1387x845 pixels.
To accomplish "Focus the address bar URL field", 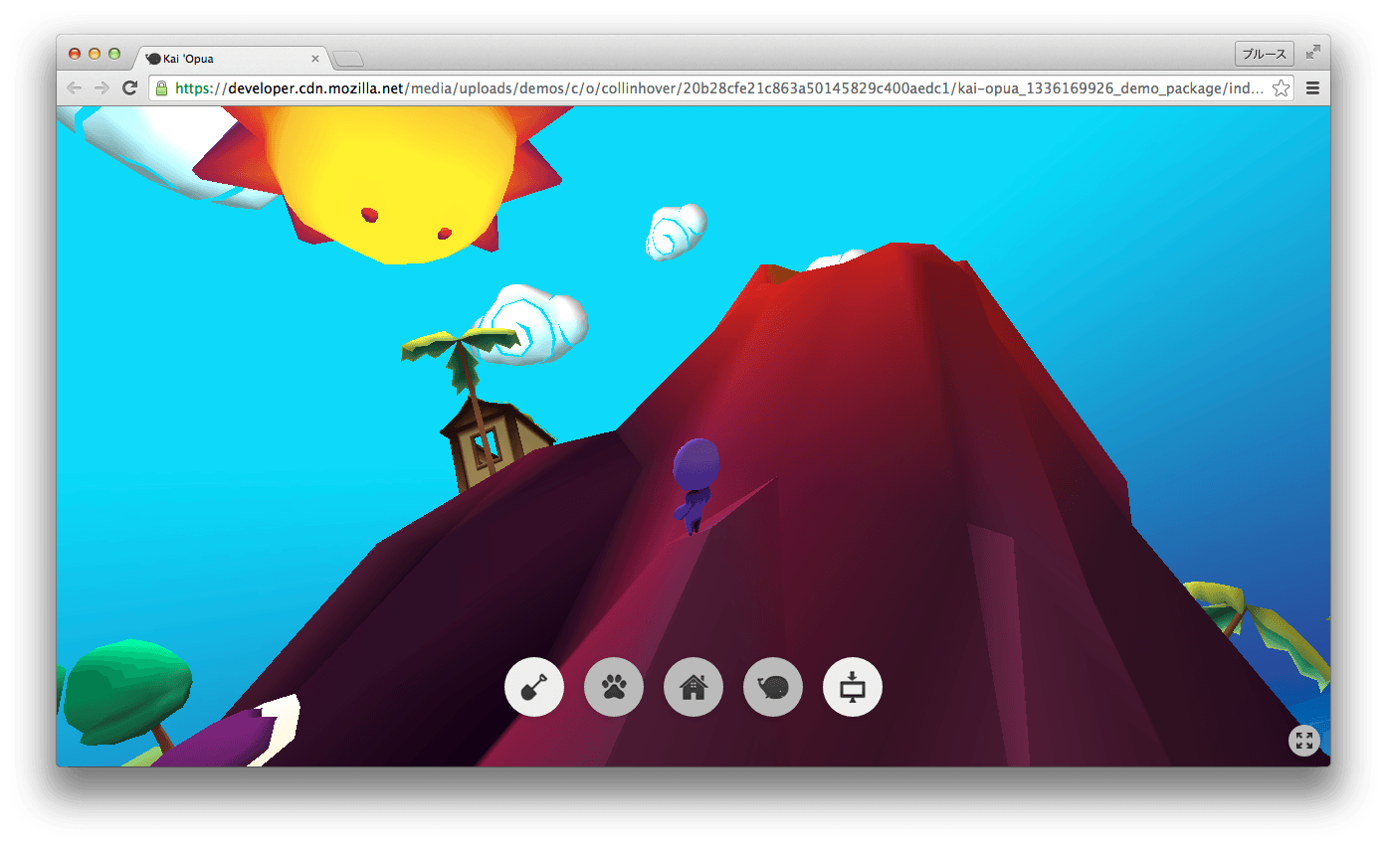I will 719,88.
